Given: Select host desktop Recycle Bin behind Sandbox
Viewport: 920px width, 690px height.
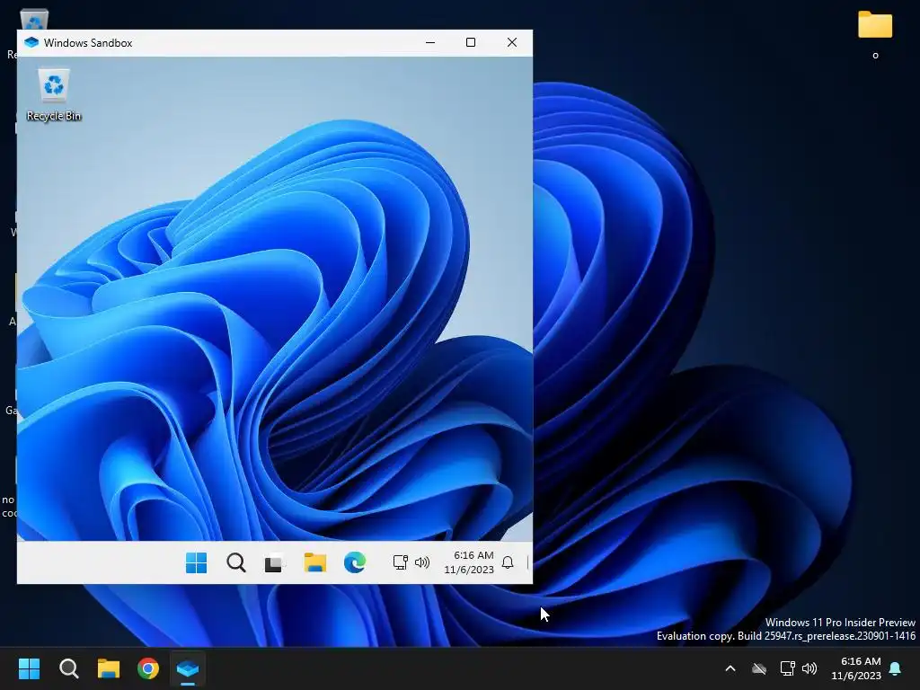Looking at the screenshot, I should [34, 19].
